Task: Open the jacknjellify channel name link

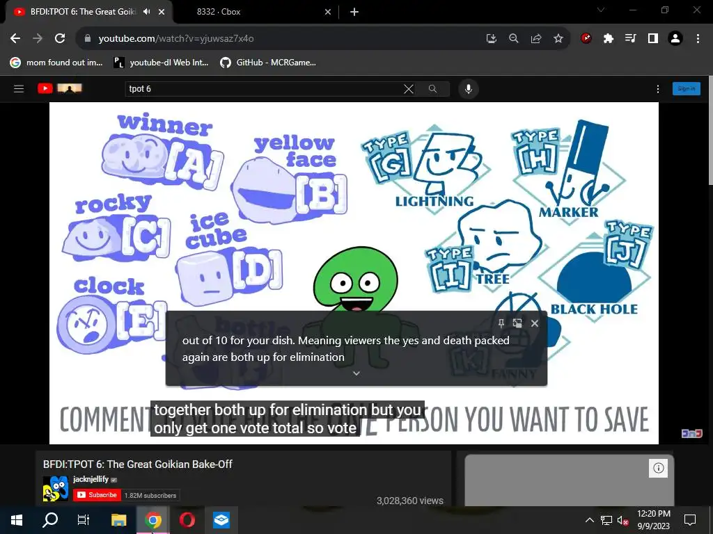Action: pyautogui.click(x=91, y=479)
